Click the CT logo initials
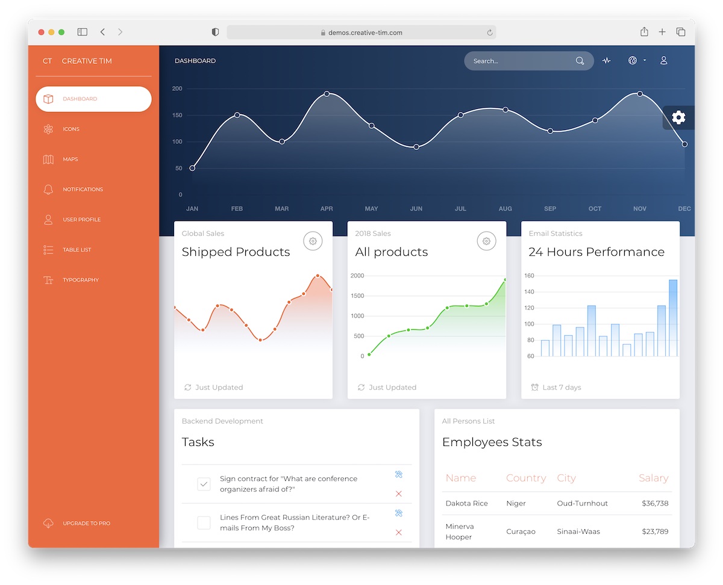 (47, 61)
